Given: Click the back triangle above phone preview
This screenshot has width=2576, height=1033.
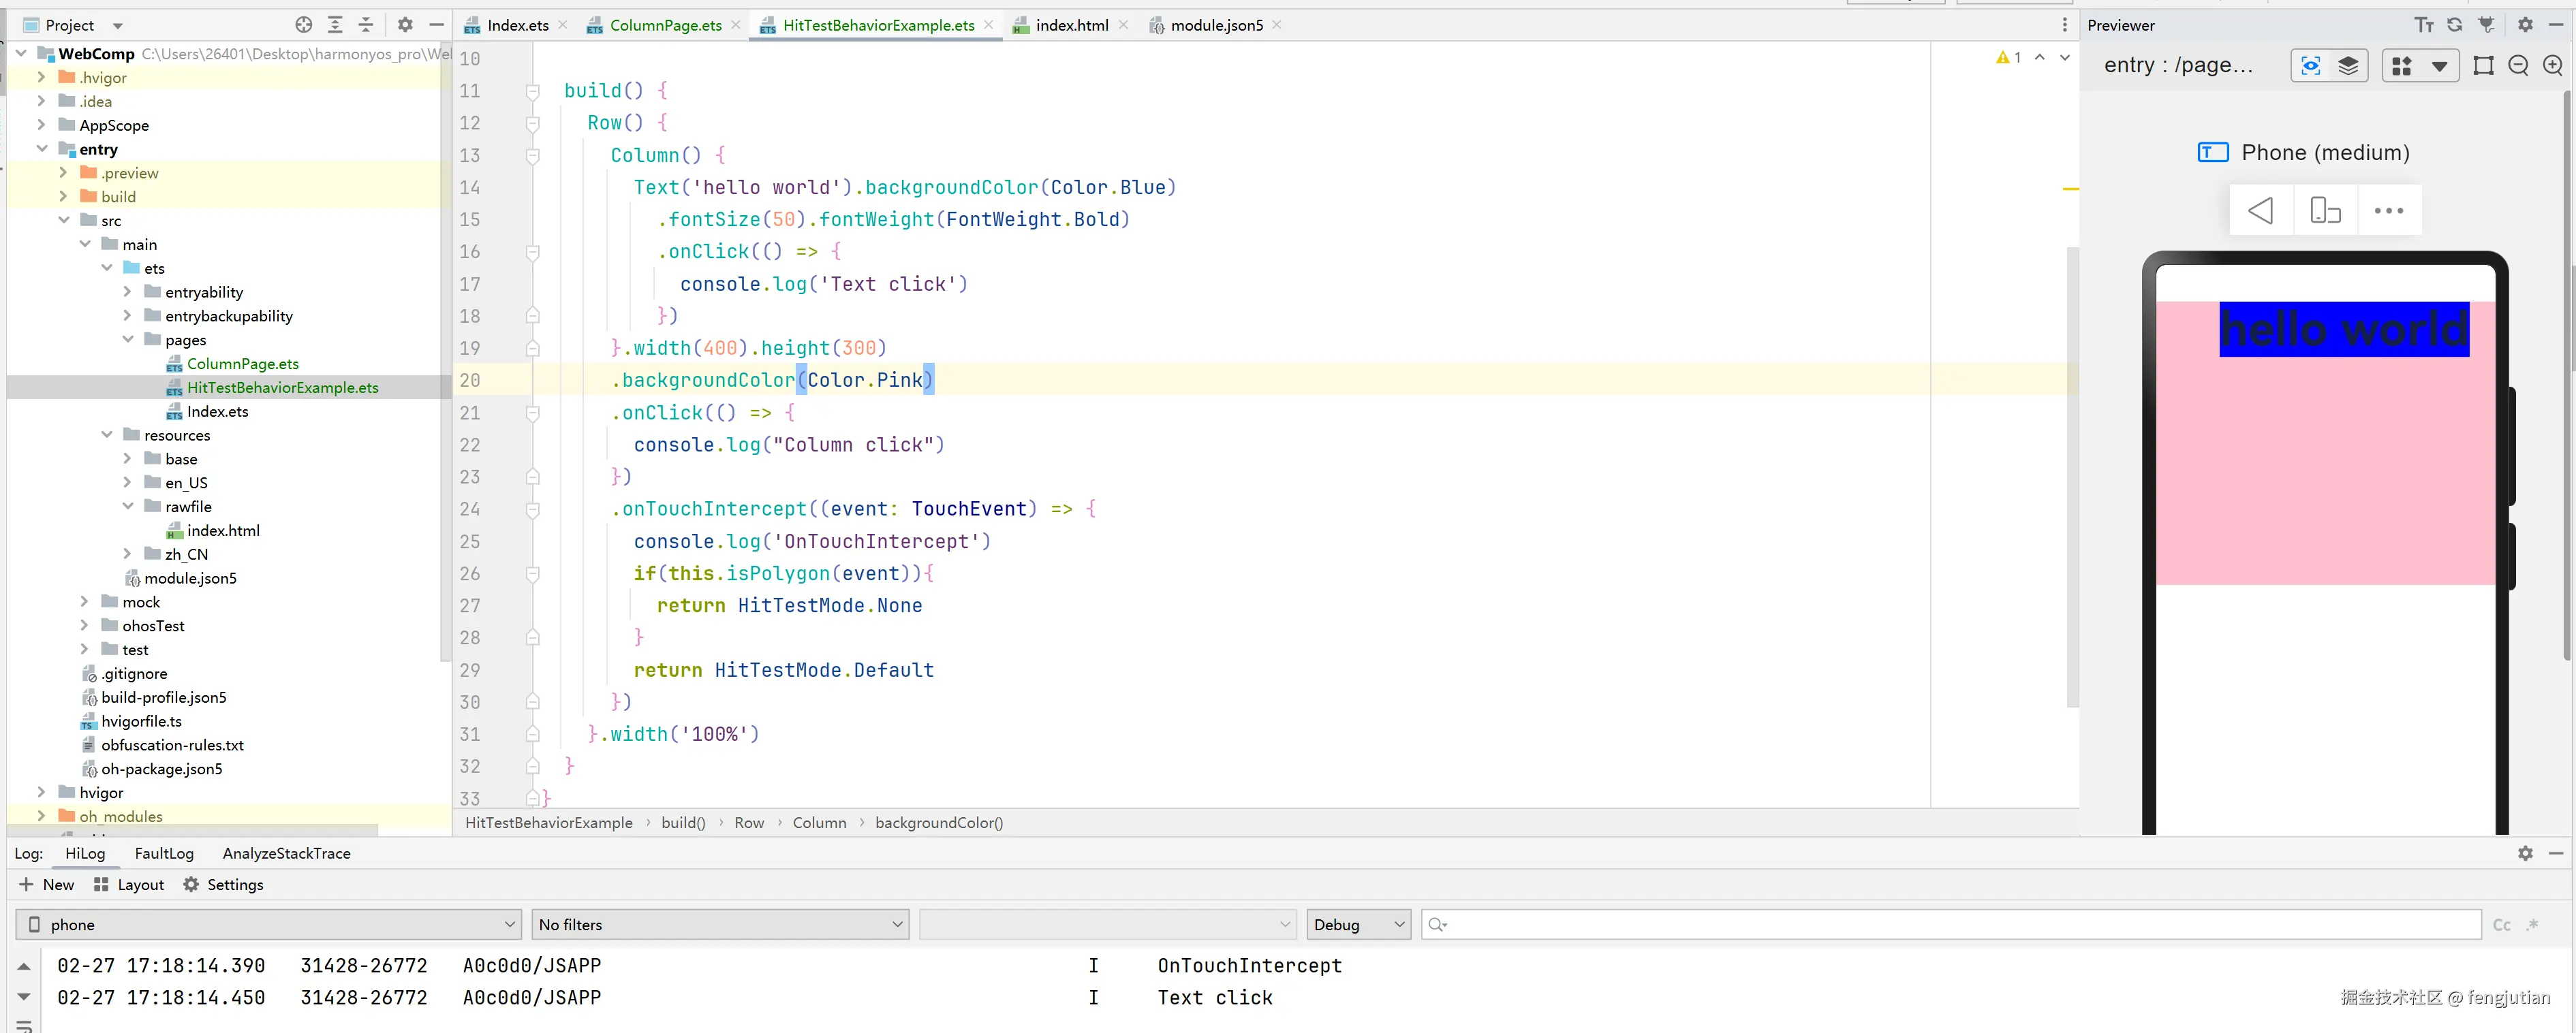Looking at the screenshot, I should pyautogui.click(x=2260, y=211).
